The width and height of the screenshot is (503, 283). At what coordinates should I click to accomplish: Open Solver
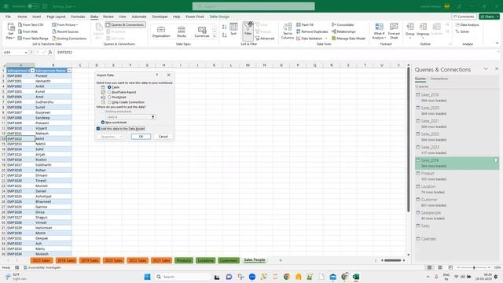point(462,31)
